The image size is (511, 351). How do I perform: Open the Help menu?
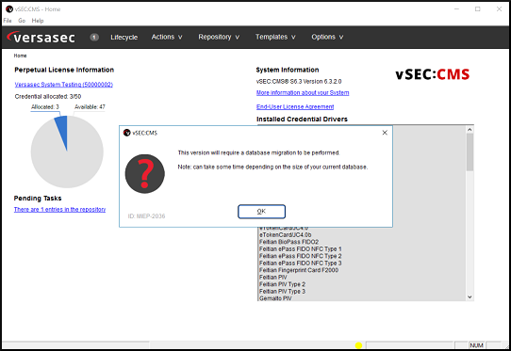38,21
